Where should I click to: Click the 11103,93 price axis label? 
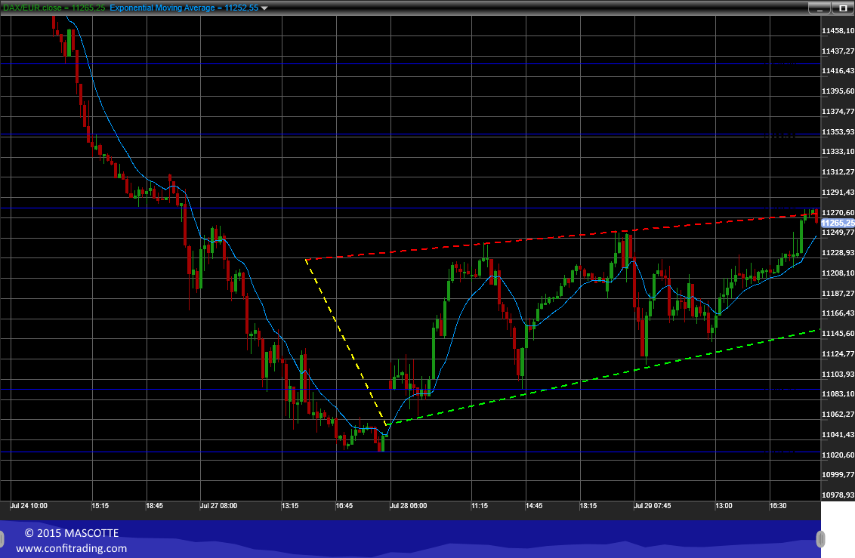pyautogui.click(x=838, y=374)
